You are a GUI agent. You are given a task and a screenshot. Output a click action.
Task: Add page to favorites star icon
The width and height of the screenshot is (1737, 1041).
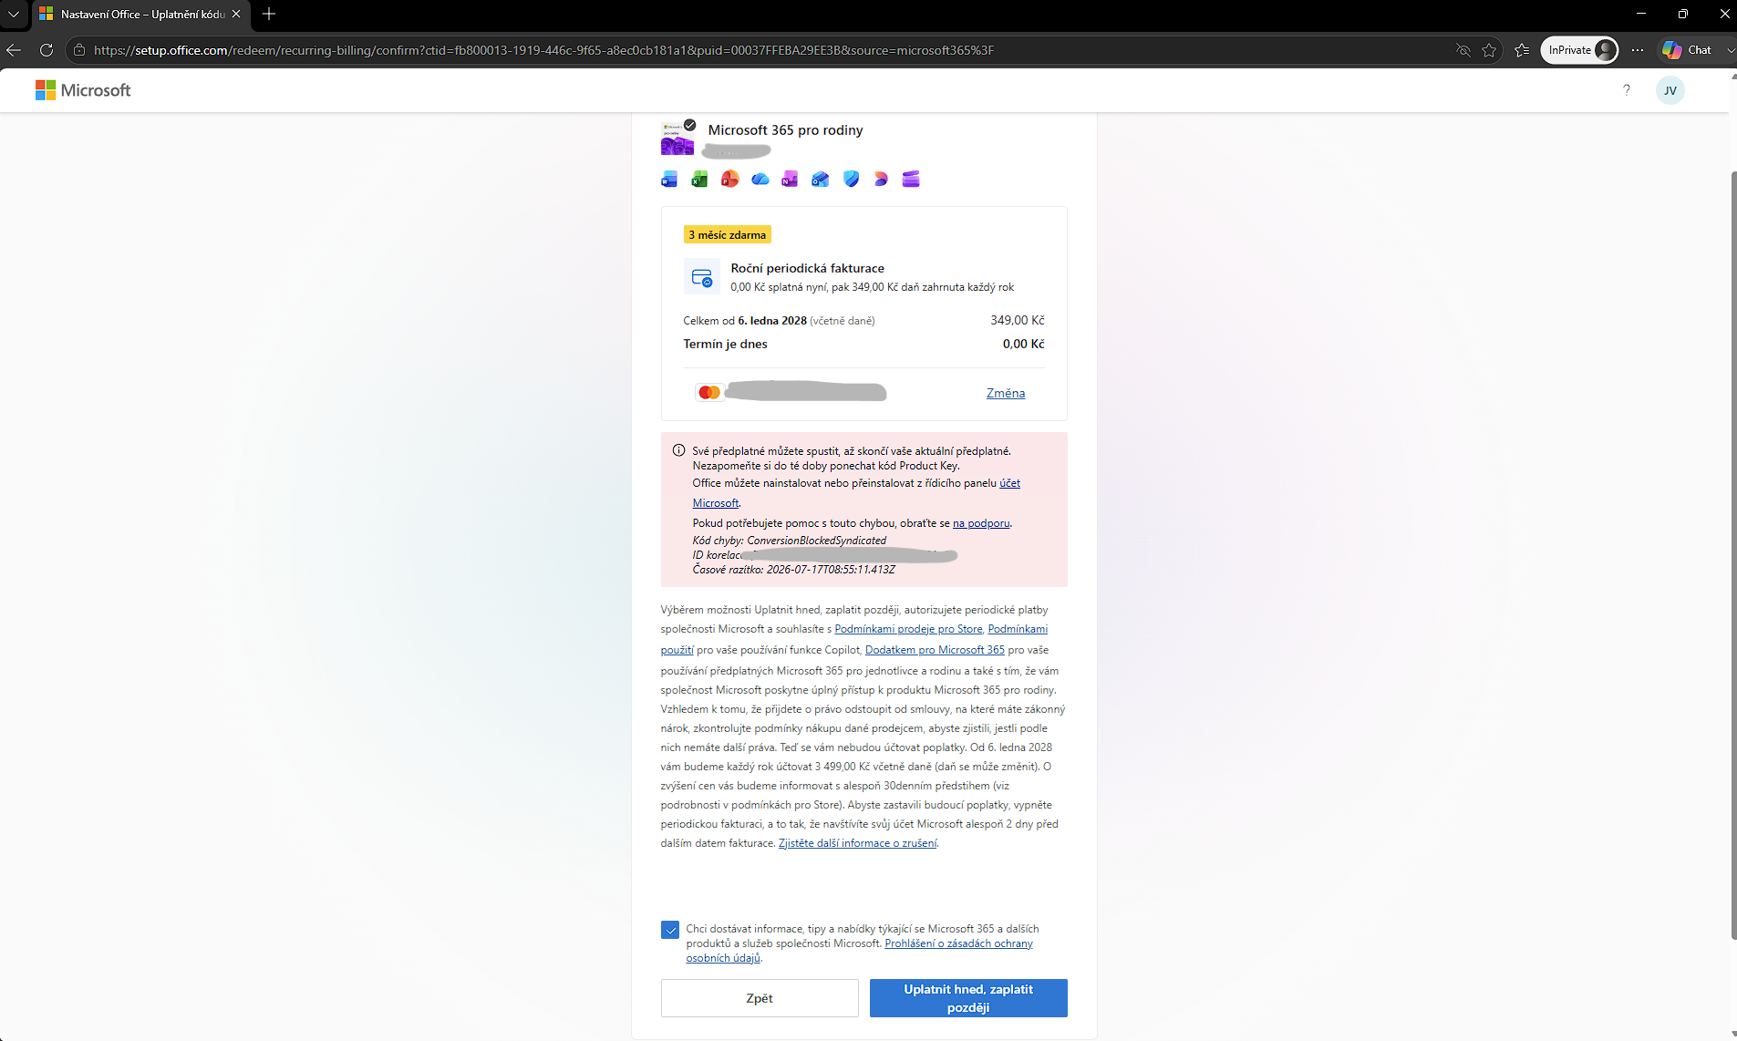[1489, 50]
